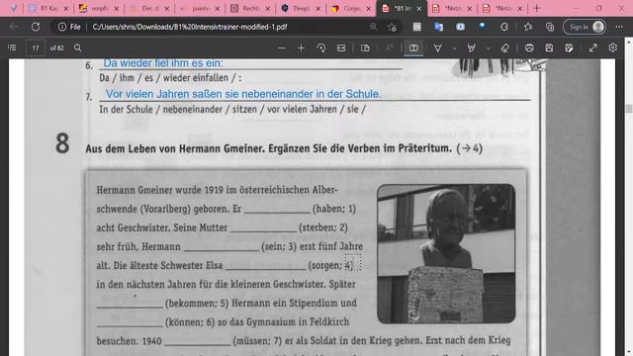Image resolution: width=633 pixels, height=356 pixels.
Task: Open Edge Settings and more menu
Action: (x=619, y=27)
